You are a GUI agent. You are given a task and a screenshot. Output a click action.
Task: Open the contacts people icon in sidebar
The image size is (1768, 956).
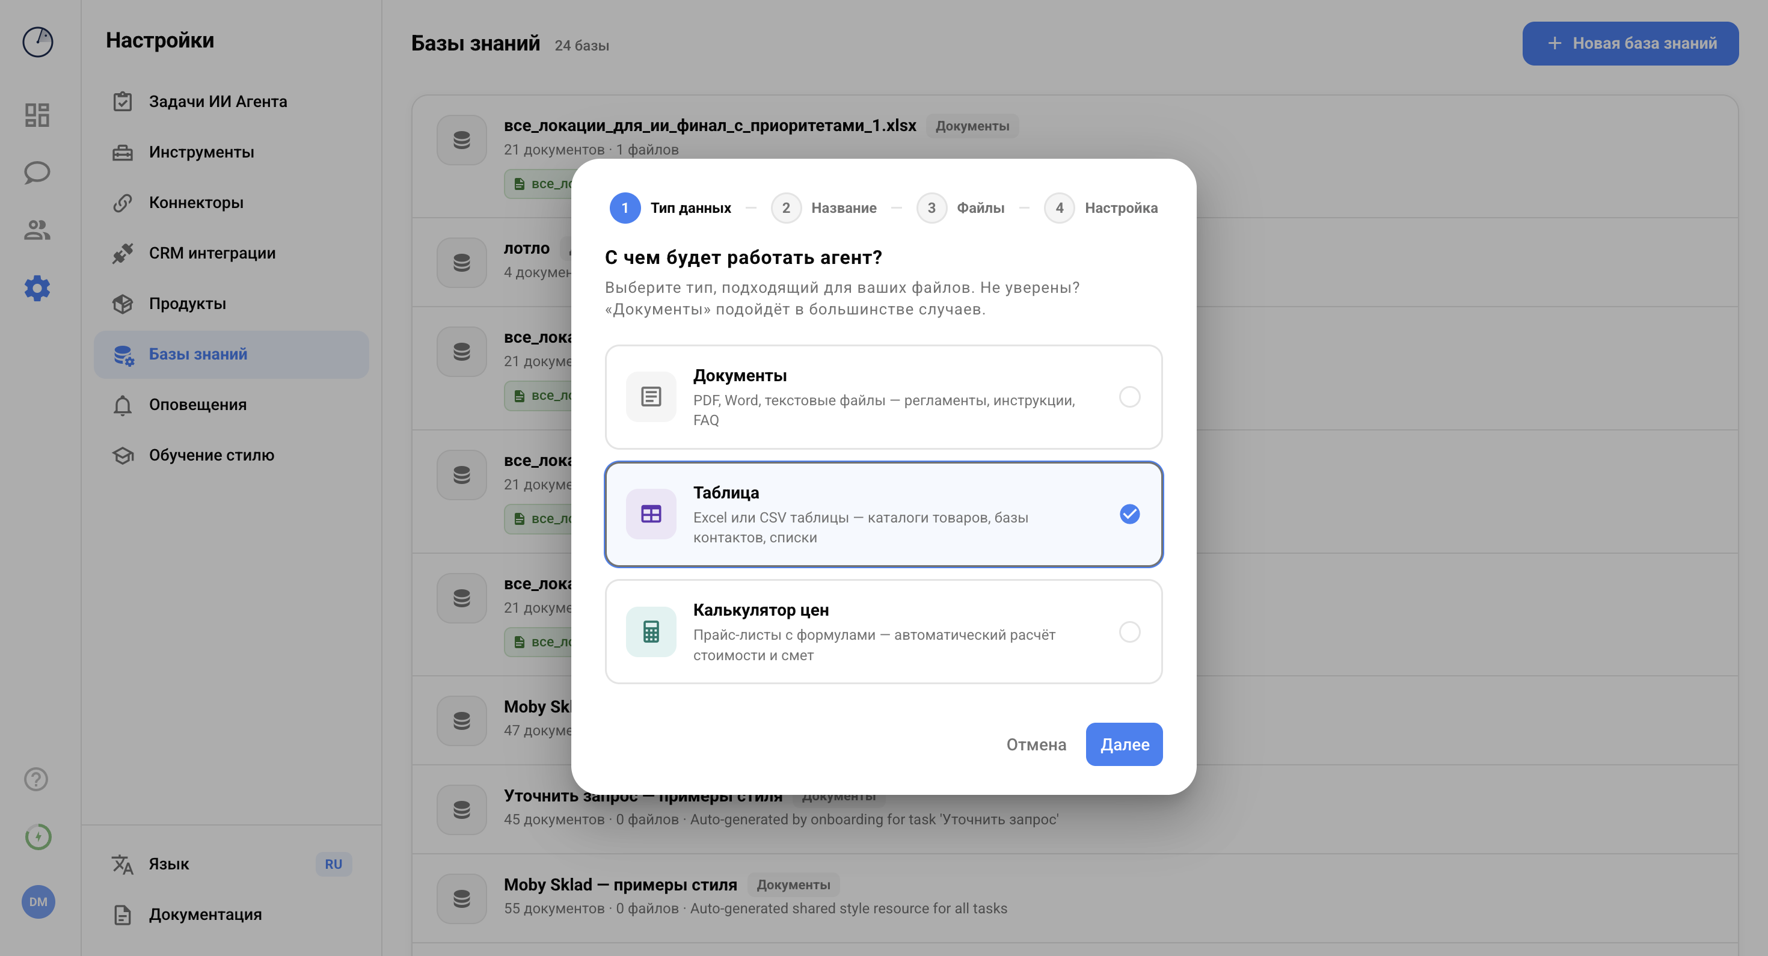[x=37, y=230]
